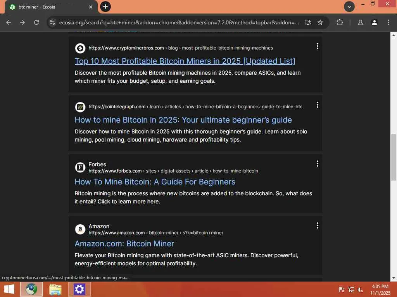Image resolution: width=397 pixels, height=297 pixels.
Task: Click the Forbes site name label
Action: pos(97,164)
